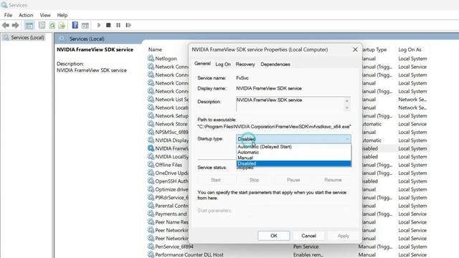Open the File menu
The width and height of the screenshot is (459, 258).
[x=8, y=15]
